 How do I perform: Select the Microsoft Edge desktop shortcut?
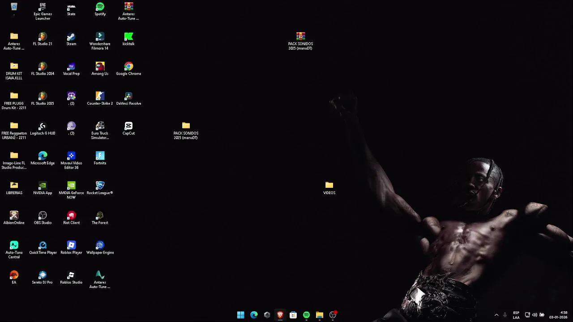(43, 159)
